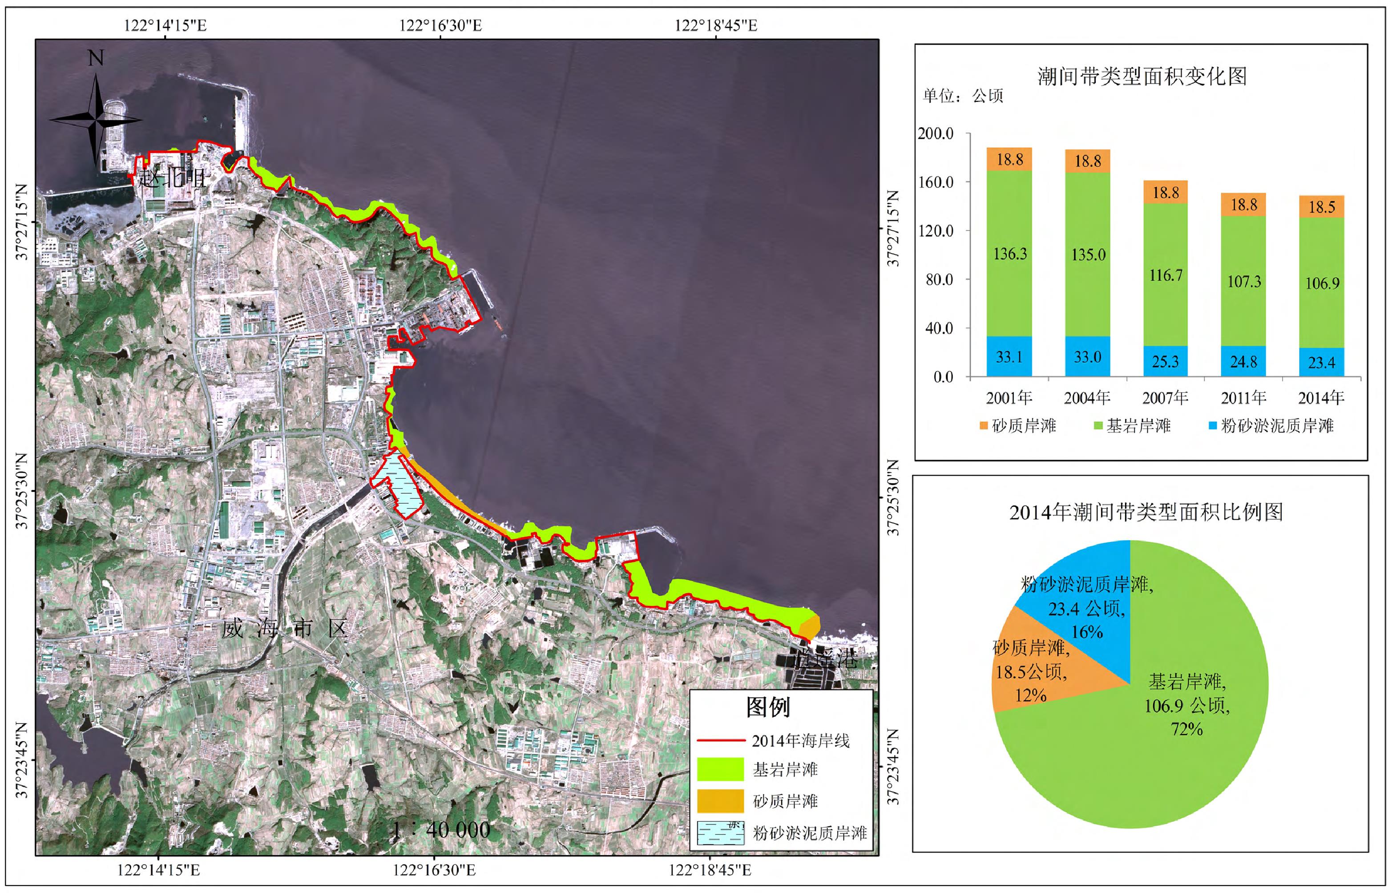
Task: Click the small green 基岩岸滩 marker in the bar chart legend
Action: tap(1097, 426)
